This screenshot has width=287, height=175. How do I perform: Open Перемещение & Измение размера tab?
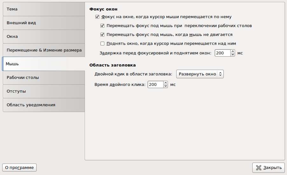coord(44,50)
